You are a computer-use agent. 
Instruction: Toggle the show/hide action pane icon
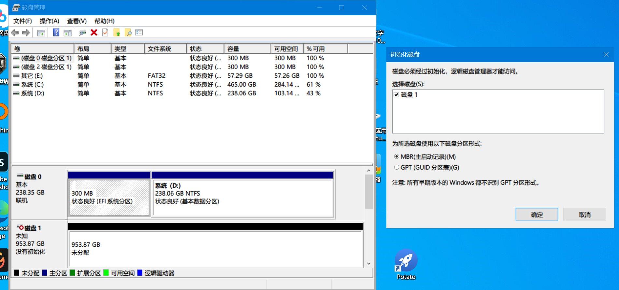pyautogui.click(x=67, y=33)
